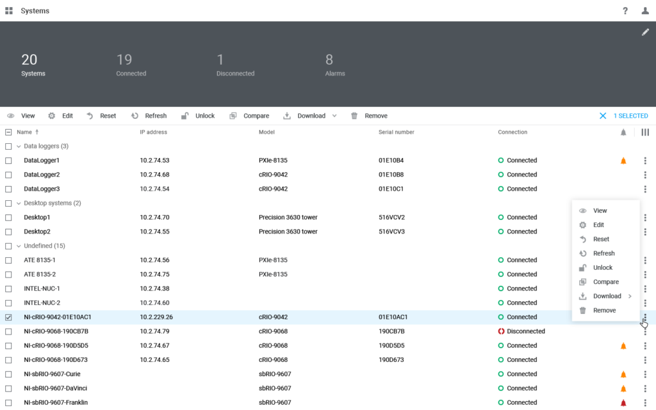Click the 1 Disconnected summary tile
Viewport: 656px width, 410px height.
235,65
